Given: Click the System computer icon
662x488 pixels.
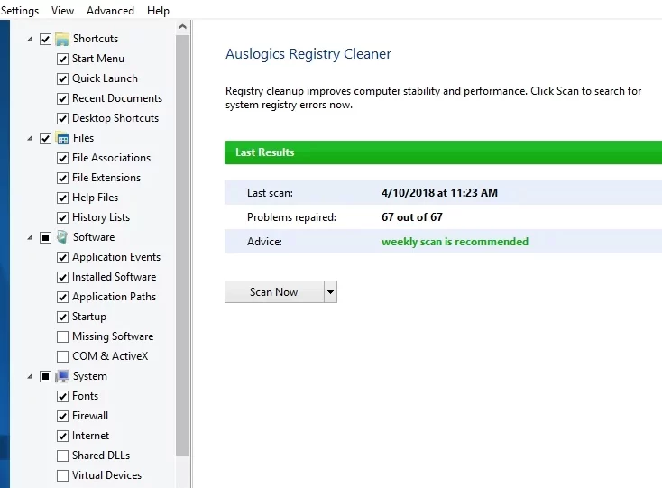Looking at the screenshot, I should [x=62, y=376].
